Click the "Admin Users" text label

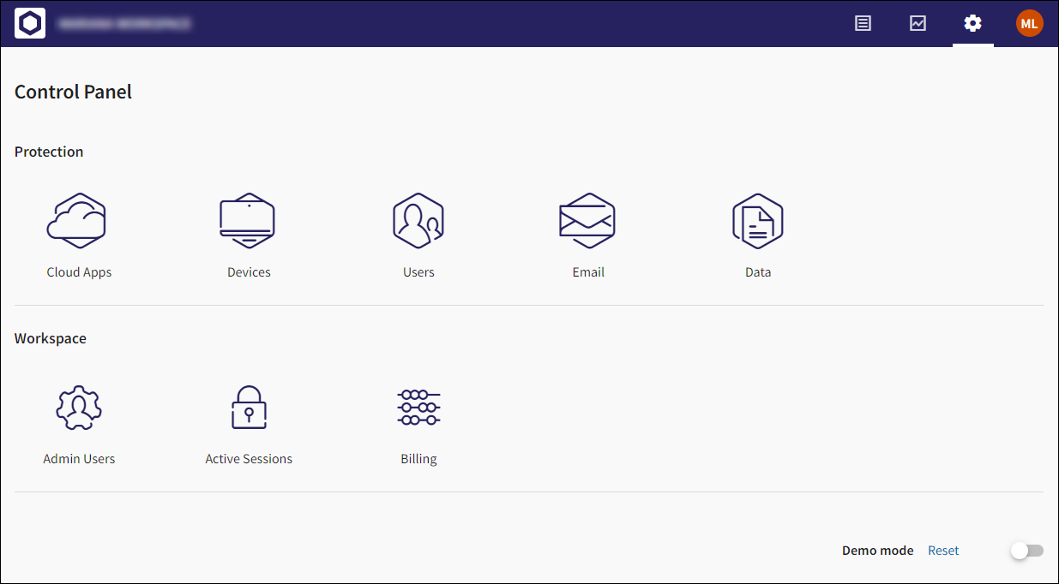click(79, 459)
